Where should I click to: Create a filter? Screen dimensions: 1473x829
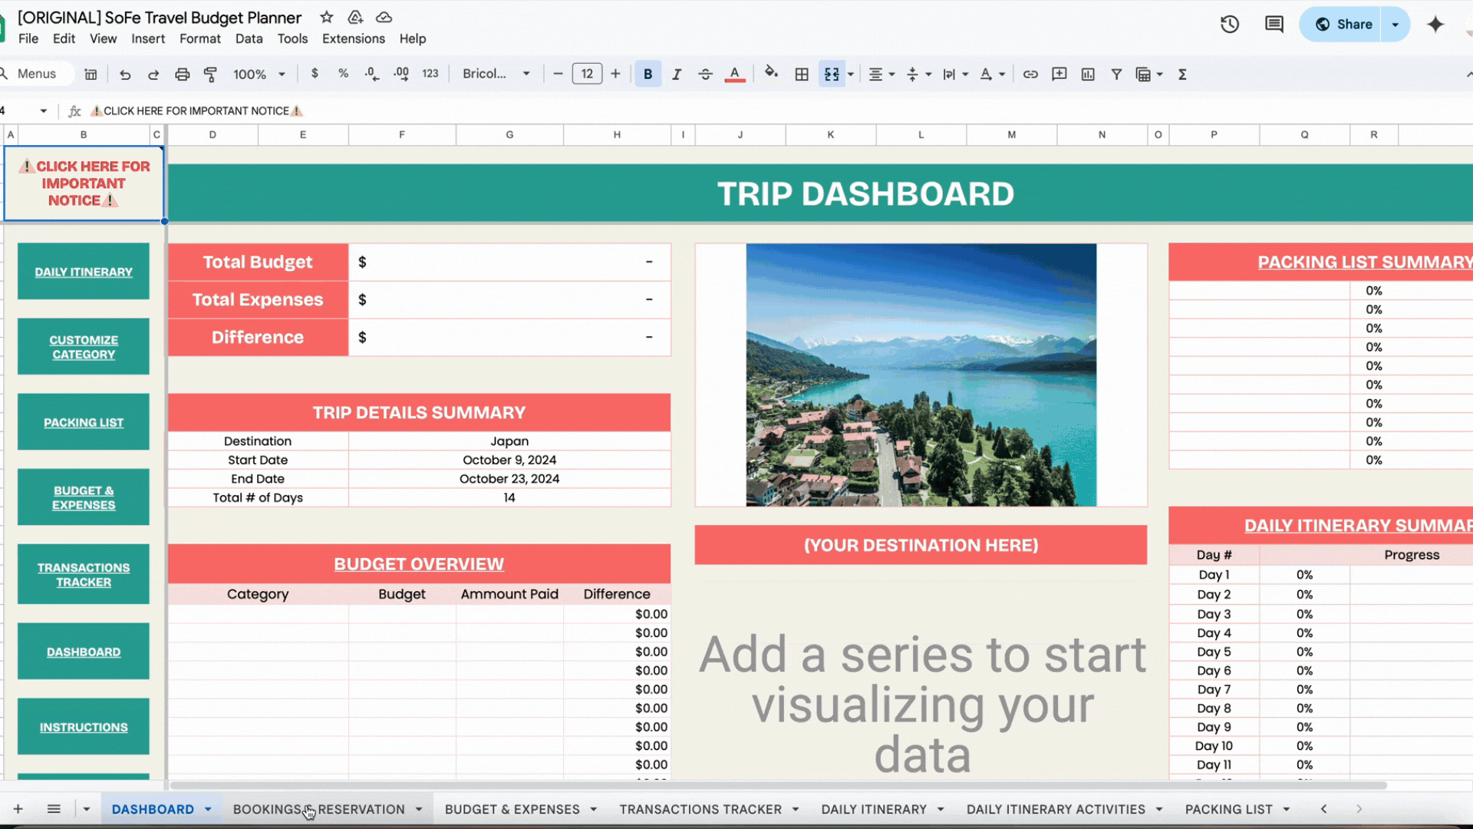click(1116, 74)
